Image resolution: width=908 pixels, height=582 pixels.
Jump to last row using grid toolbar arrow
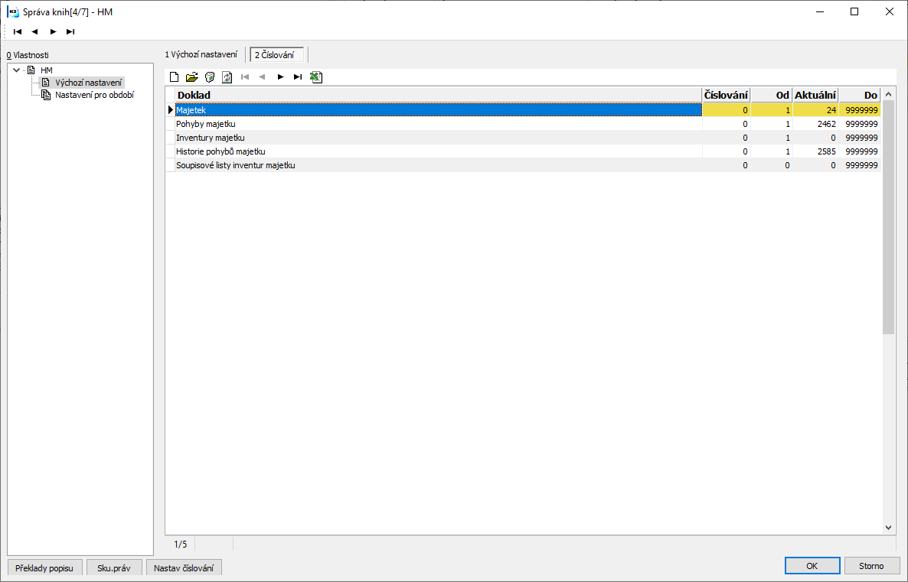pyautogui.click(x=298, y=77)
